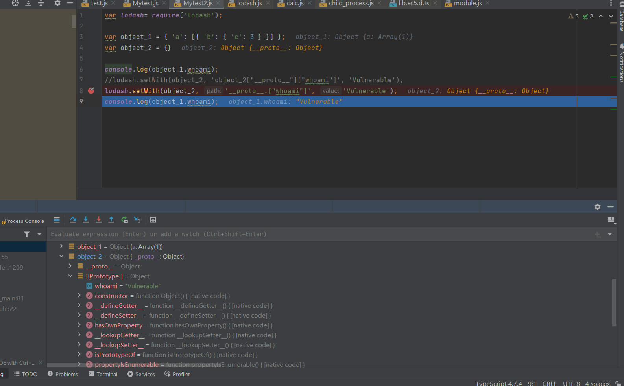Open the Process Console tab
Image resolution: width=624 pixels, height=386 pixels.
click(x=23, y=221)
